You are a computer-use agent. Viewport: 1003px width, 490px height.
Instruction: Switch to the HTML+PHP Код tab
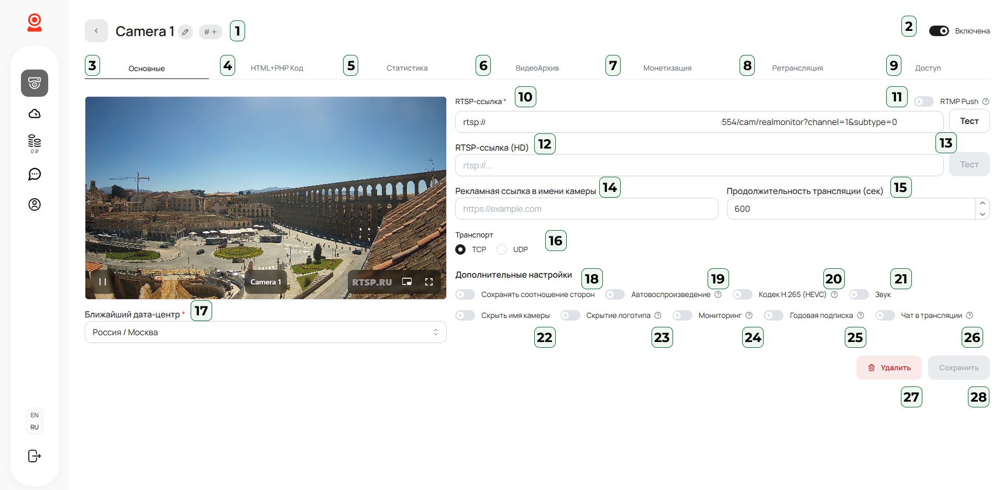277,68
